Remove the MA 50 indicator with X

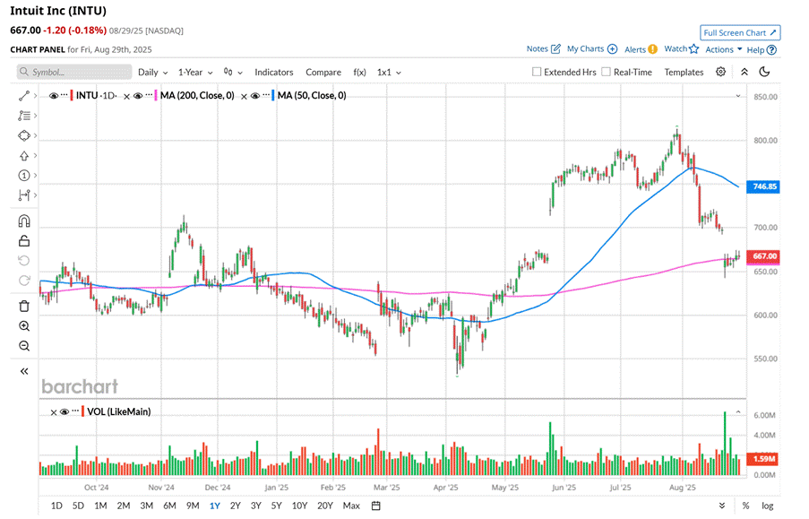[x=244, y=96]
